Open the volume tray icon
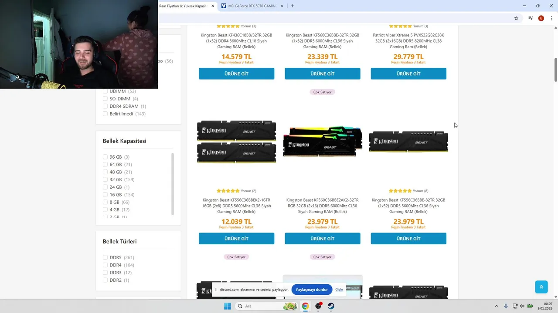This screenshot has height=313, width=558. tap(522, 306)
